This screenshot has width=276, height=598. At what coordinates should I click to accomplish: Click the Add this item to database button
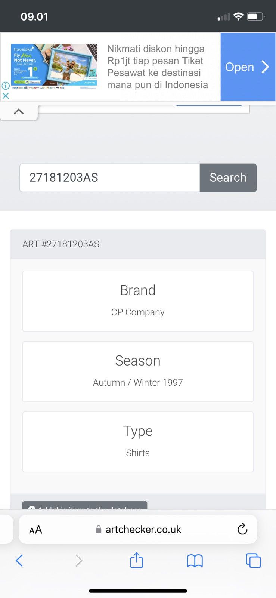pos(85,505)
